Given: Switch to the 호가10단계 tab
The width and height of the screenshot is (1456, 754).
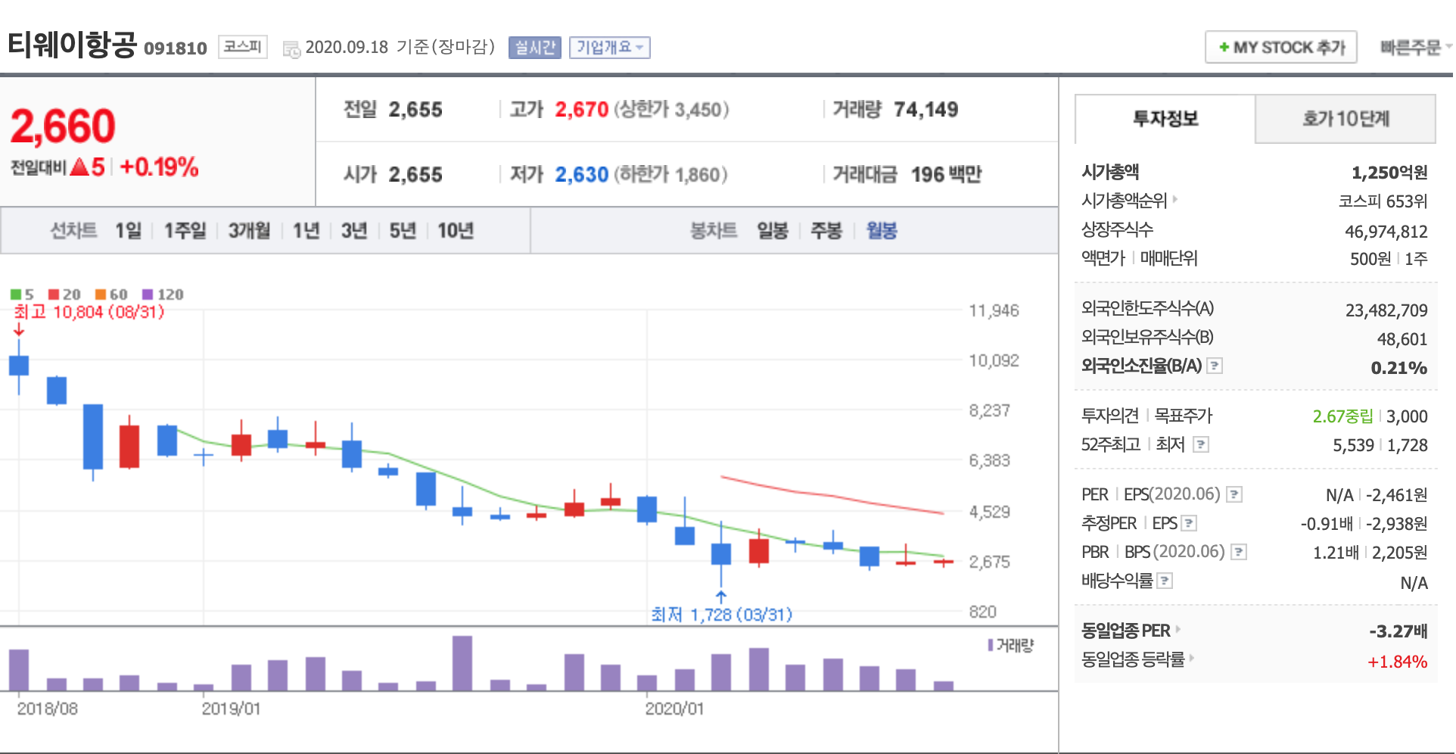Looking at the screenshot, I should 1346,119.
